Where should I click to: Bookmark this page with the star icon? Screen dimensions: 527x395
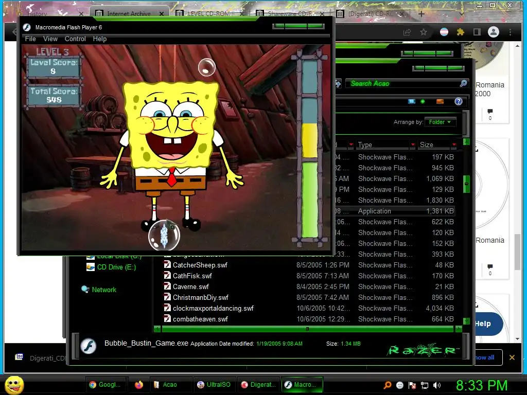click(x=424, y=32)
